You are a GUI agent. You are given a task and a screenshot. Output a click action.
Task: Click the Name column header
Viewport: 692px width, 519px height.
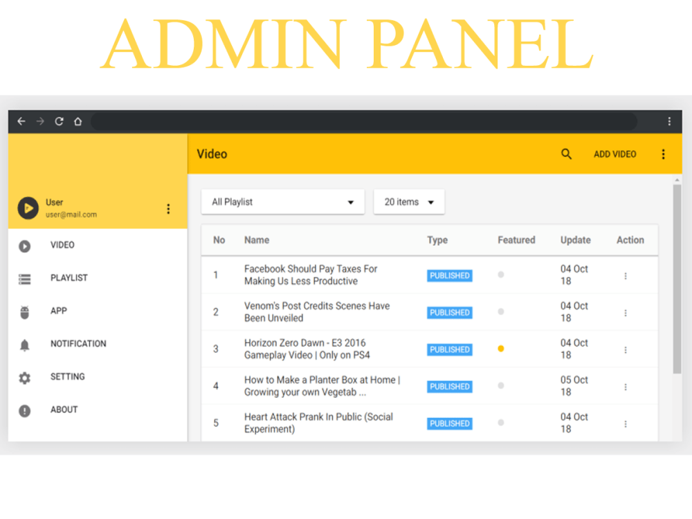click(257, 240)
